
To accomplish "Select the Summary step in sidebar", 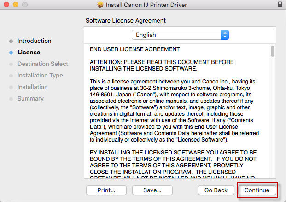I will [30, 98].
